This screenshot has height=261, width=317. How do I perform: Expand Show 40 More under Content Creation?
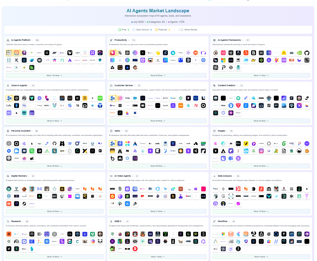[x=261, y=121]
